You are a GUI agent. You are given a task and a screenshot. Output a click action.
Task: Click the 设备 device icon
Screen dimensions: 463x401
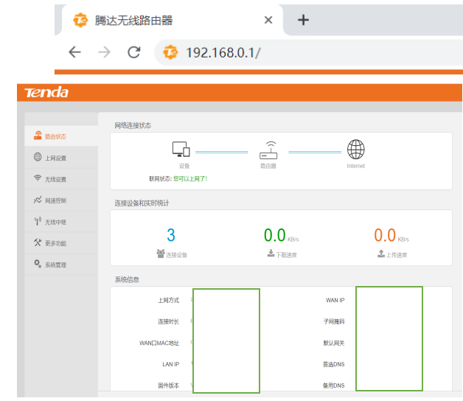click(x=181, y=150)
